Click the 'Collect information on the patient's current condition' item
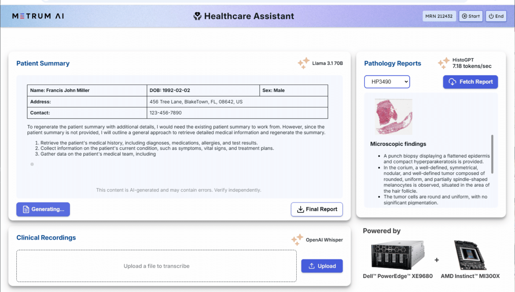 [157, 148]
